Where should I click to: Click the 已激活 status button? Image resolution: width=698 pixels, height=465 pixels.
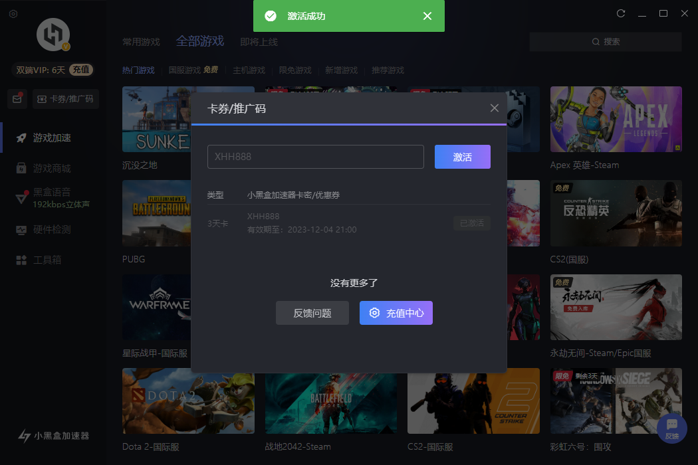[x=472, y=223]
